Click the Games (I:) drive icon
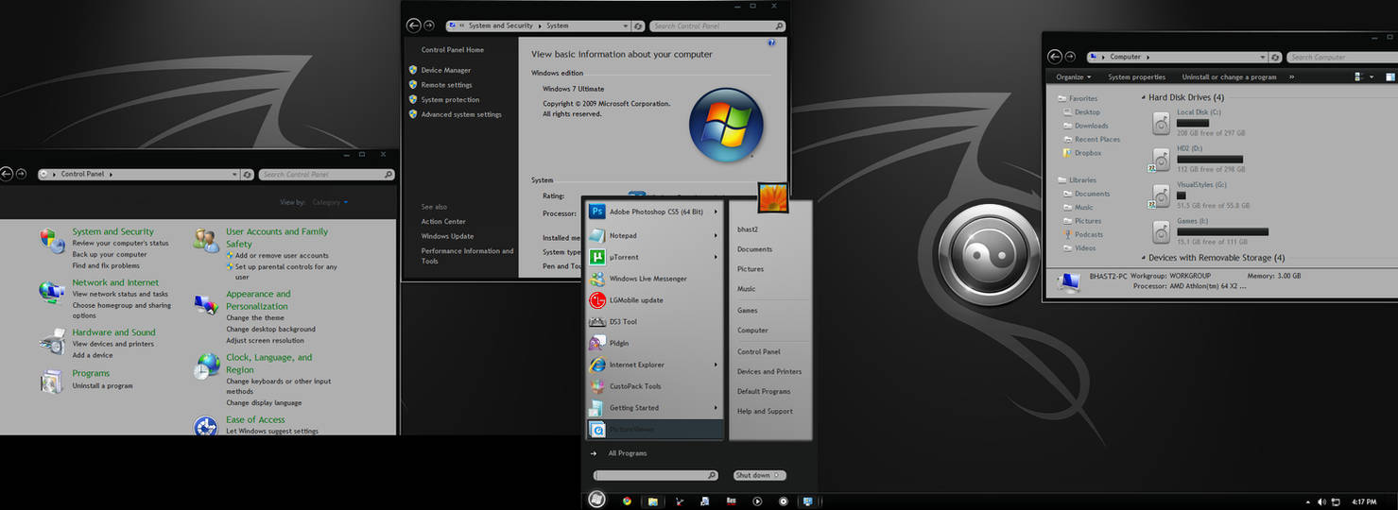This screenshot has width=1398, height=510. click(1162, 231)
